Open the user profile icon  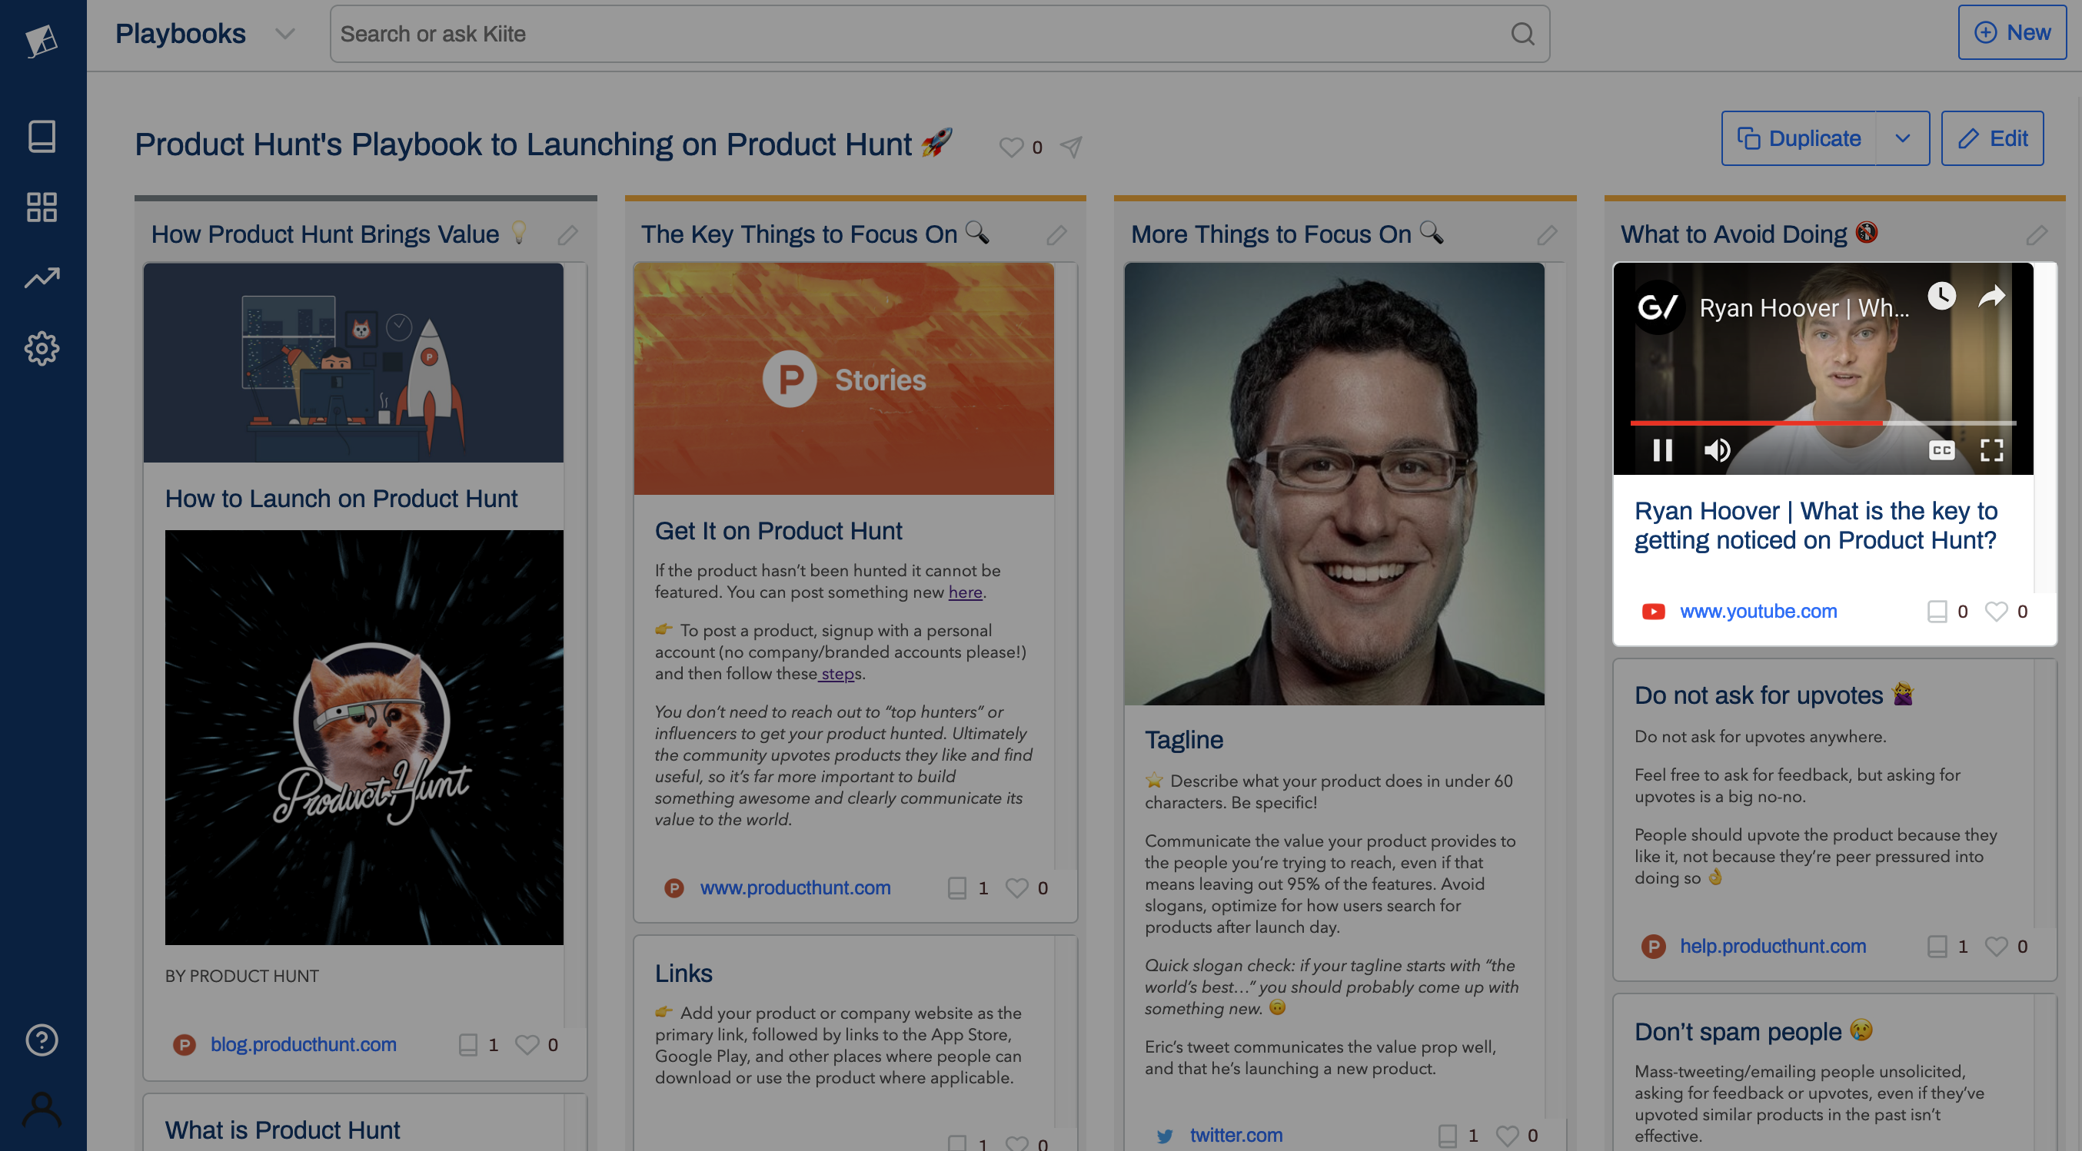pos(42,1109)
